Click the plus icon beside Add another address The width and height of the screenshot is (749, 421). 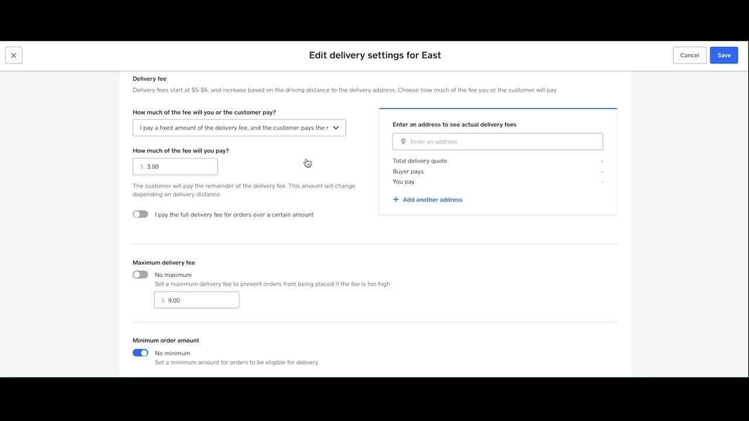396,200
